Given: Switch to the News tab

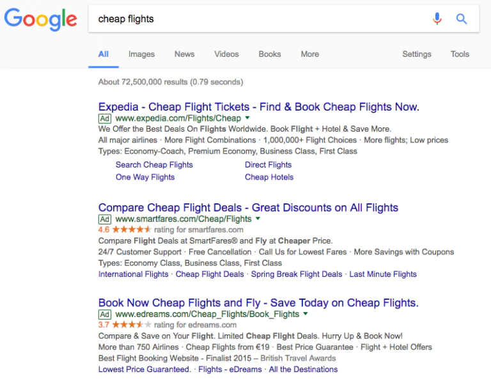Looking at the screenshot, I should pyautogui.click(x=184, y=54).
